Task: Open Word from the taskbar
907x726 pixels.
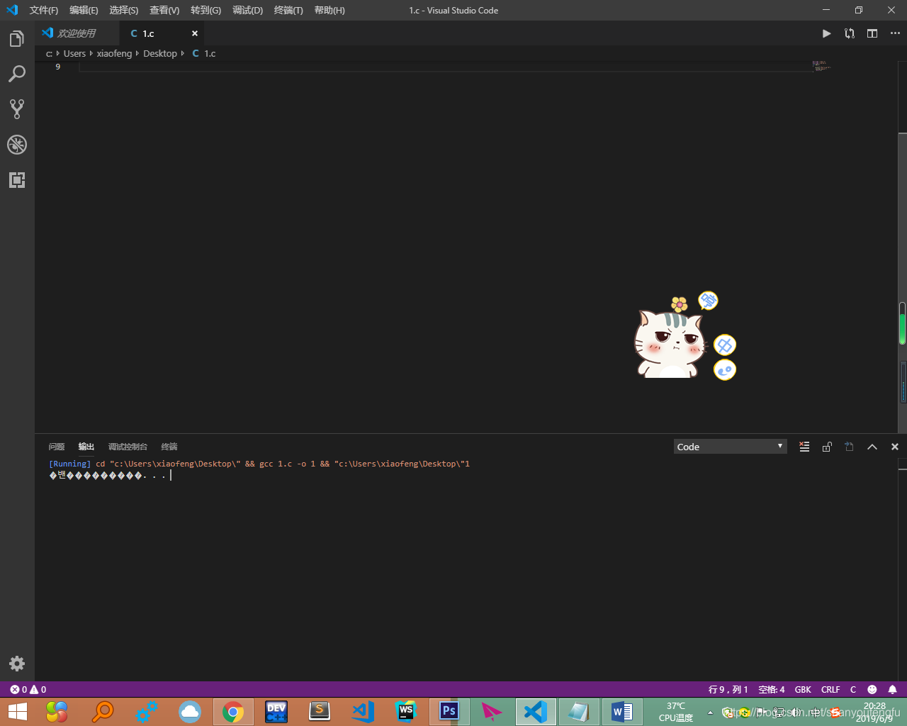Action: click(622, 711)
